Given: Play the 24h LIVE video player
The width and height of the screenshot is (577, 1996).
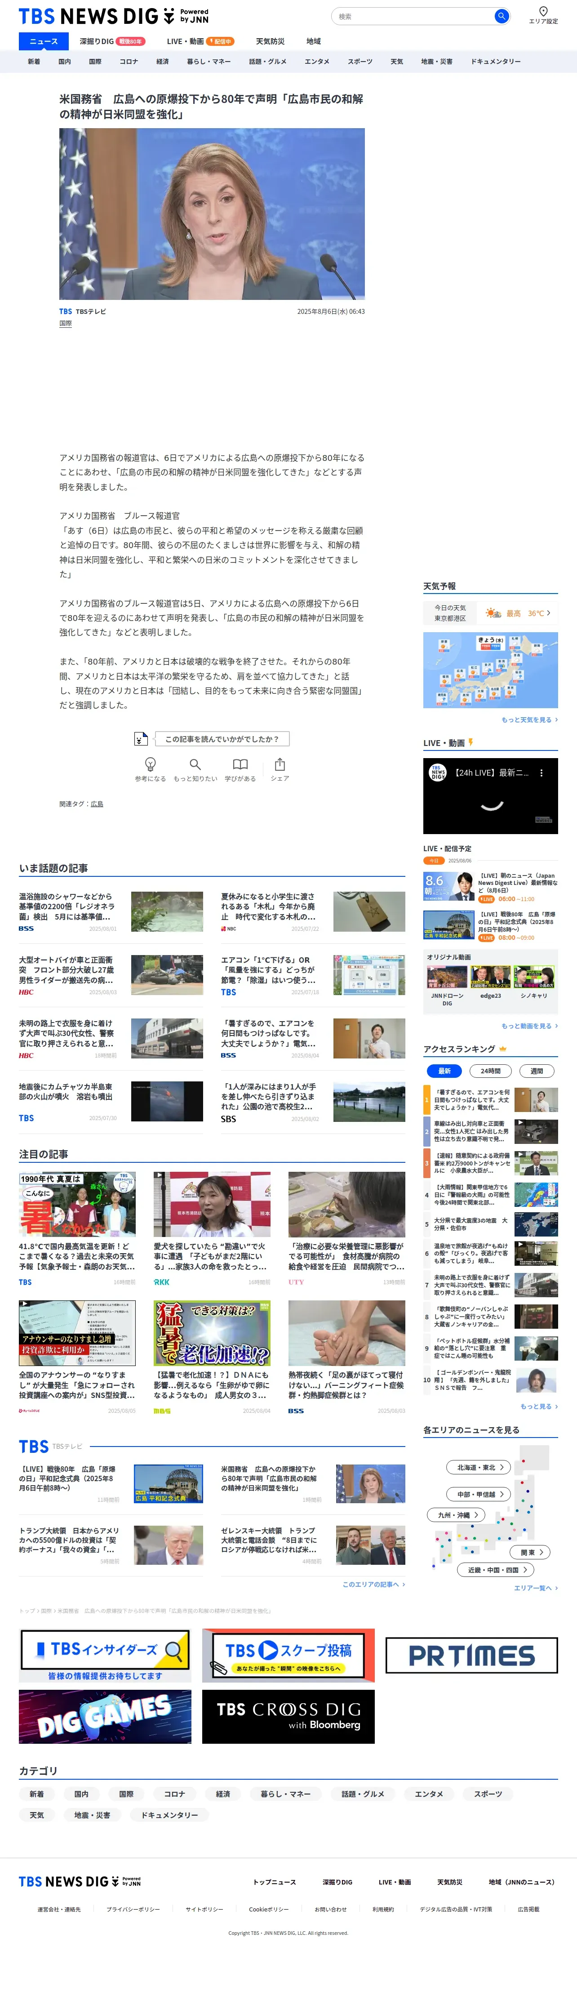Looking at the screenshot, I should [x=490, y=796].
